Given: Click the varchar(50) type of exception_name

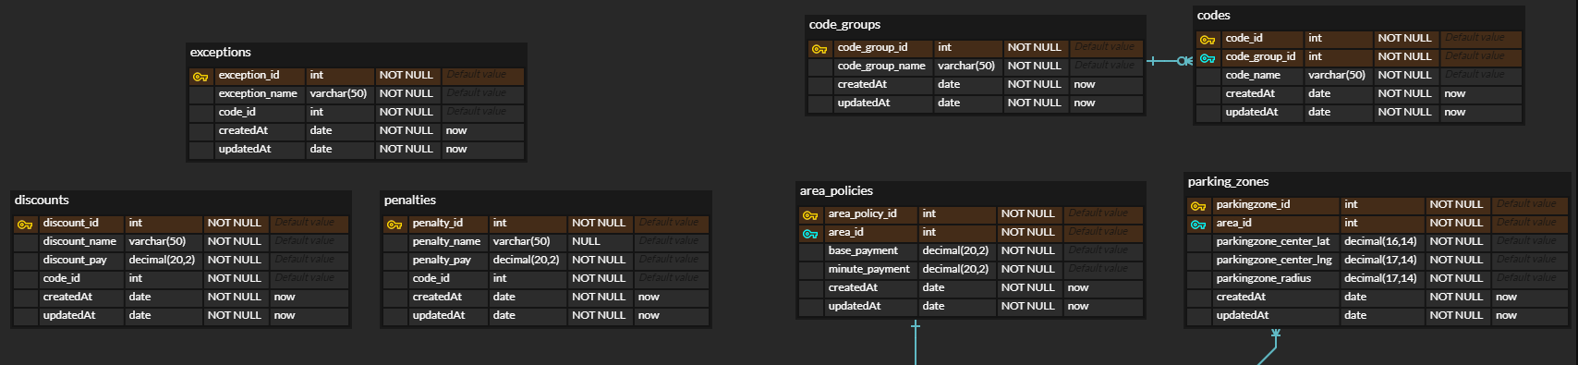Looking at the screenshot, I should (338, 93).
